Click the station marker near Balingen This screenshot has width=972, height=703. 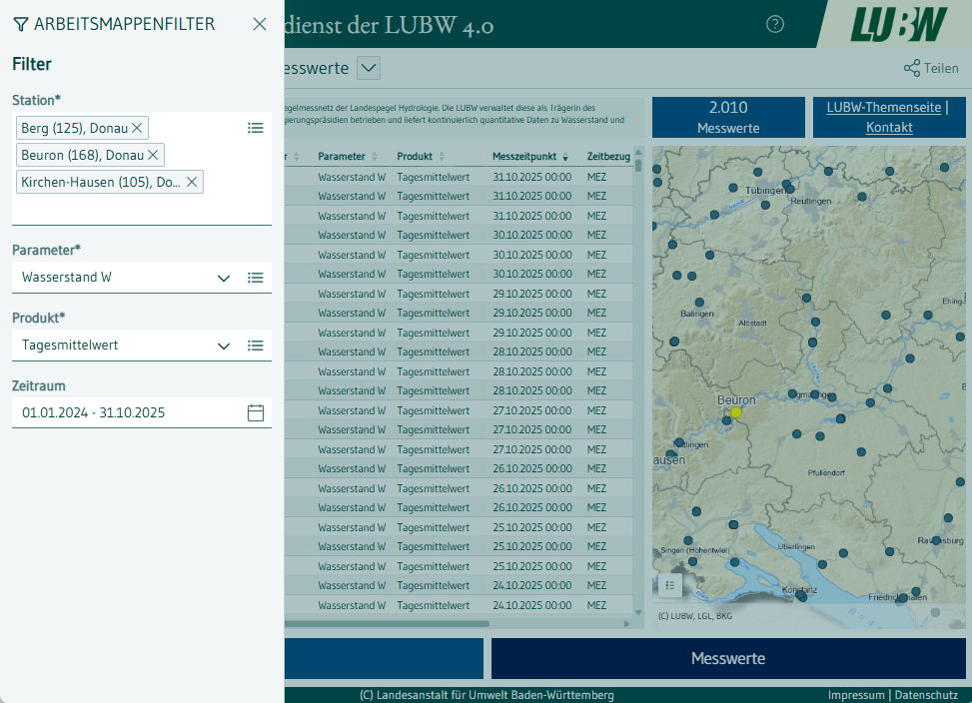point(699,303)
